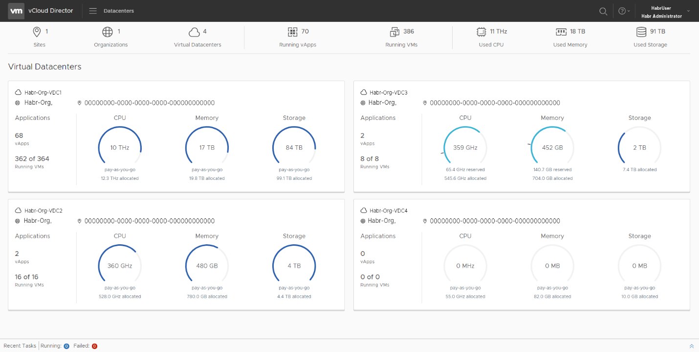Click the 'Habr Administrator' role text
Screen dimensions: 699x352
coord(661,16)
